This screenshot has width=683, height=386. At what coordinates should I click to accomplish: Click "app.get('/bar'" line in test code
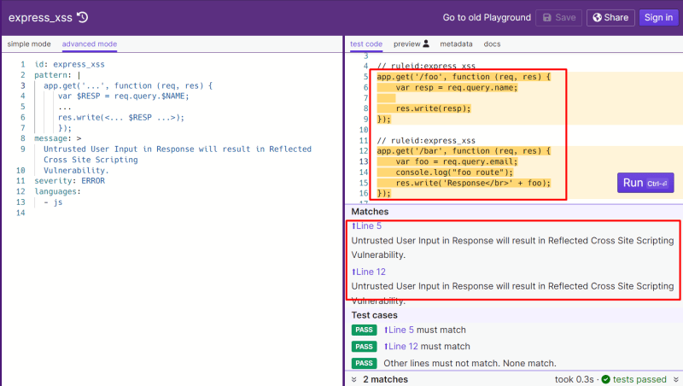(x=464, y=151)
